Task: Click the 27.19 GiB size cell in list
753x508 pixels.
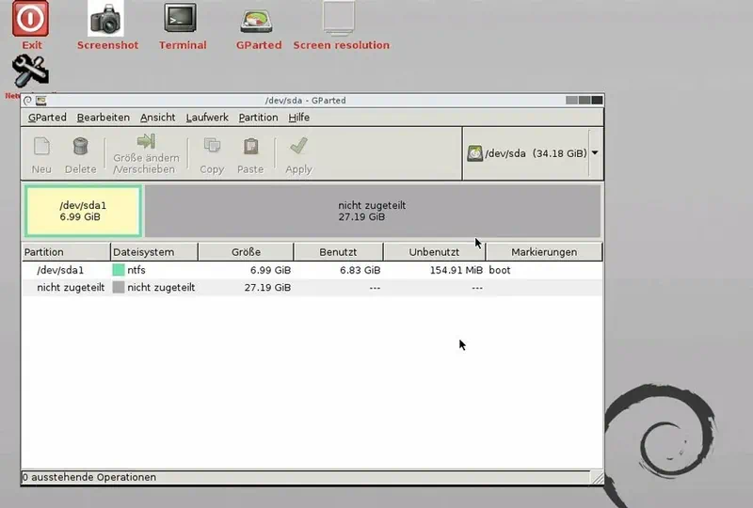Action: pyautogui.click(x=267, y=288)
